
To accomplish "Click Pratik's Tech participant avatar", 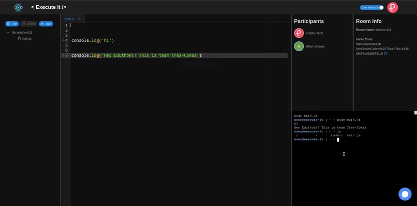I will point(299,33).
